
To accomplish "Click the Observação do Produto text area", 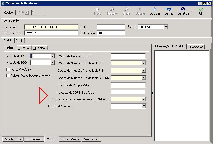I will click(x=182, y=96).
